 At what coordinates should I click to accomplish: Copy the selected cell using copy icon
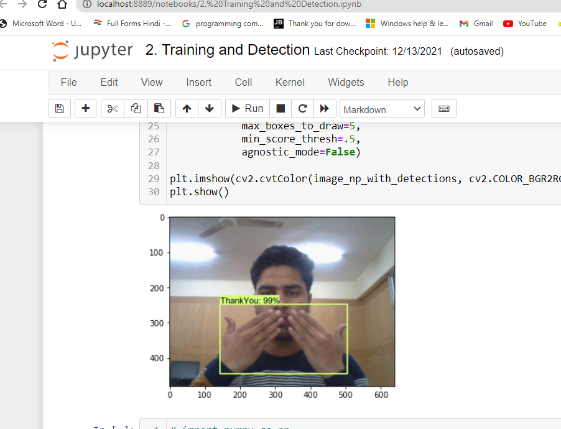[136, 108]
